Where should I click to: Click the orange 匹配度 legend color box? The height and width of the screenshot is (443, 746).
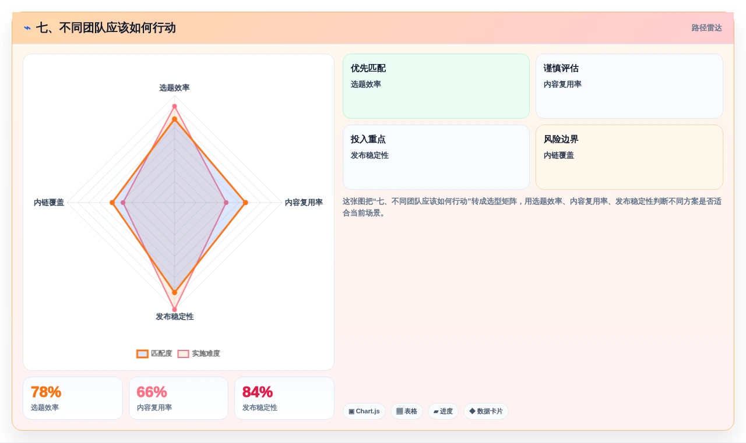click(142, 353)
